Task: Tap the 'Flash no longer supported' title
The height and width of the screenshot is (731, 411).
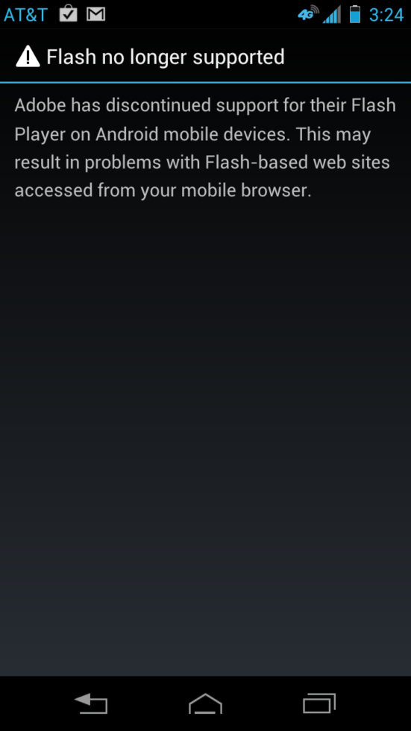Action: (166, 57)
